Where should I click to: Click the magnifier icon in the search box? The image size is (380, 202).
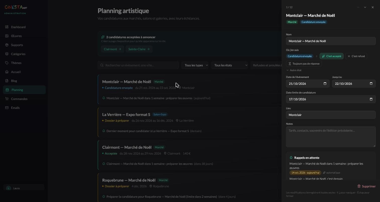point(102,65)
